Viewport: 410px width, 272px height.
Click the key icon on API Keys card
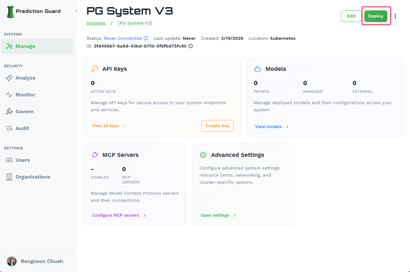[95, 69]
